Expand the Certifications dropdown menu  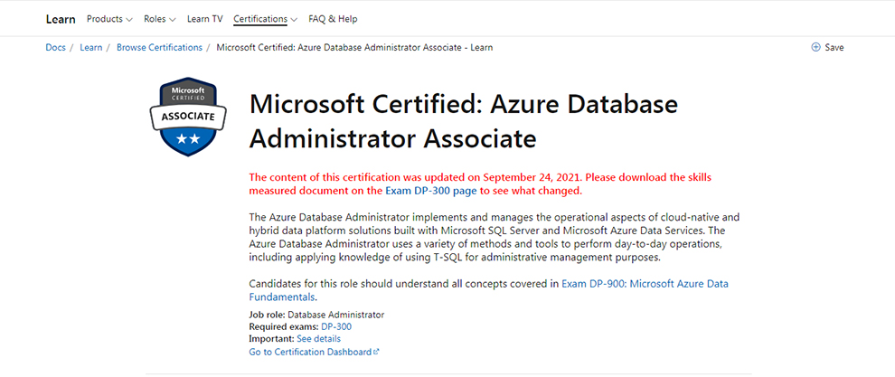266,19
